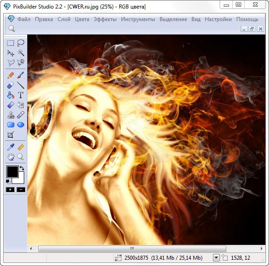Viewport: 269px width, 266px height.
Task: Activate the Hand pan tool
Action: coord(11,157)
